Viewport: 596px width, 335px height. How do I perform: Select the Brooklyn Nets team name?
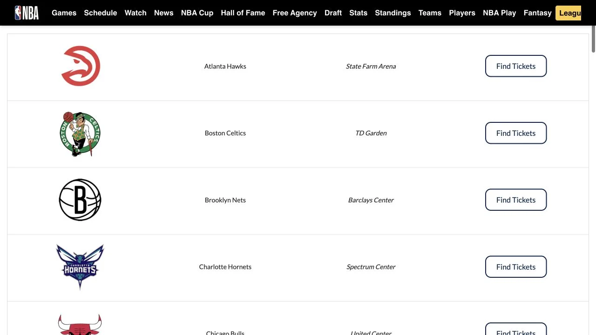tap(225, 200)
